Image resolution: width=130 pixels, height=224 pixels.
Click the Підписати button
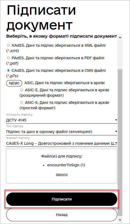pos(62,199)
